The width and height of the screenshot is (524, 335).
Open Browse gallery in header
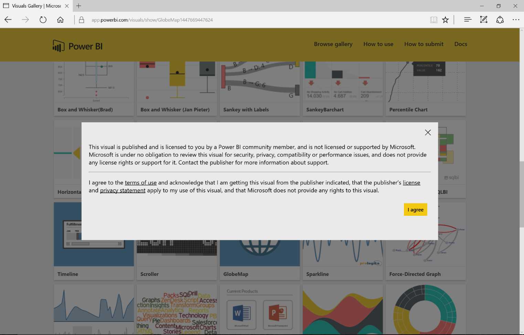(x=333, y=44)
